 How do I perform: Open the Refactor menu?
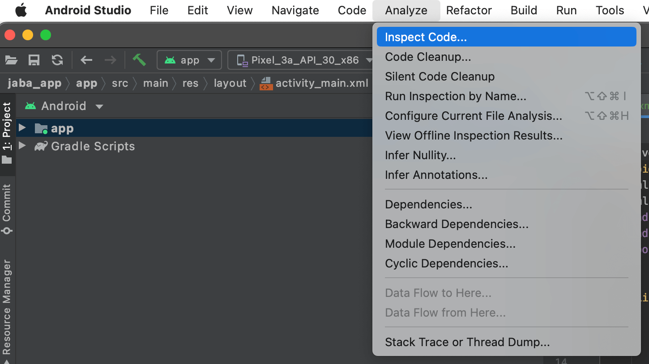(469, 10)
